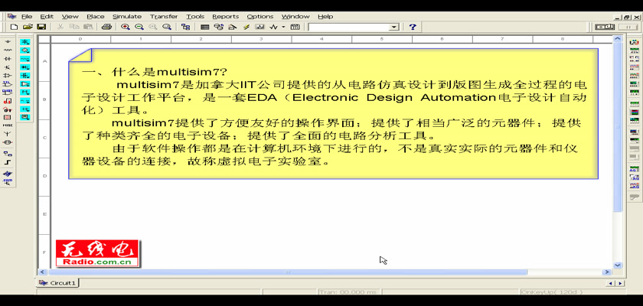
Task: Select the first cyan virtual source icon
Action: click(25, 42)
